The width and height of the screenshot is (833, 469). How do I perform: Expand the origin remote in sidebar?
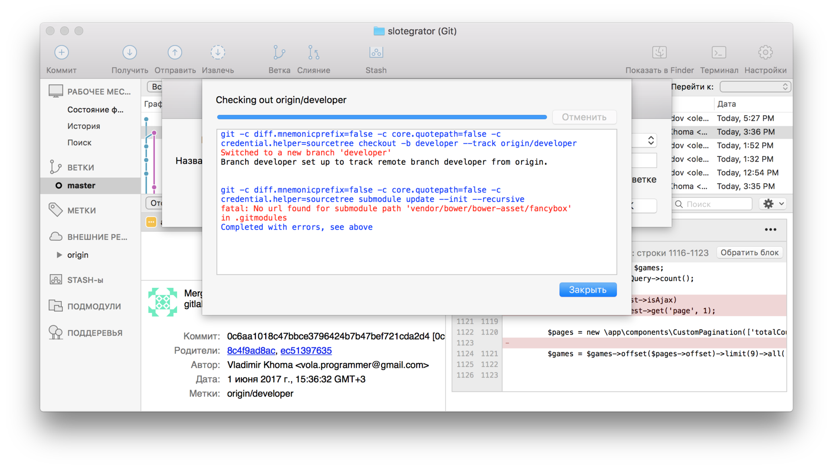pyautogui.click(x=59, y=255)
